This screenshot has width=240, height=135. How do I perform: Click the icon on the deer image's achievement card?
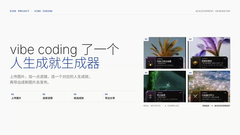[151, 97]
